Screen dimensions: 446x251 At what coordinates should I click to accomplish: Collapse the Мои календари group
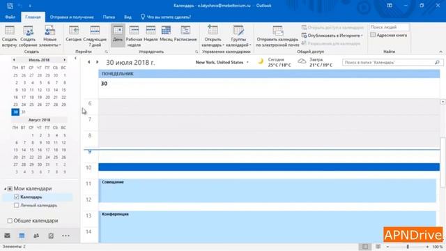pyautogui.click(x=5, y=188)
